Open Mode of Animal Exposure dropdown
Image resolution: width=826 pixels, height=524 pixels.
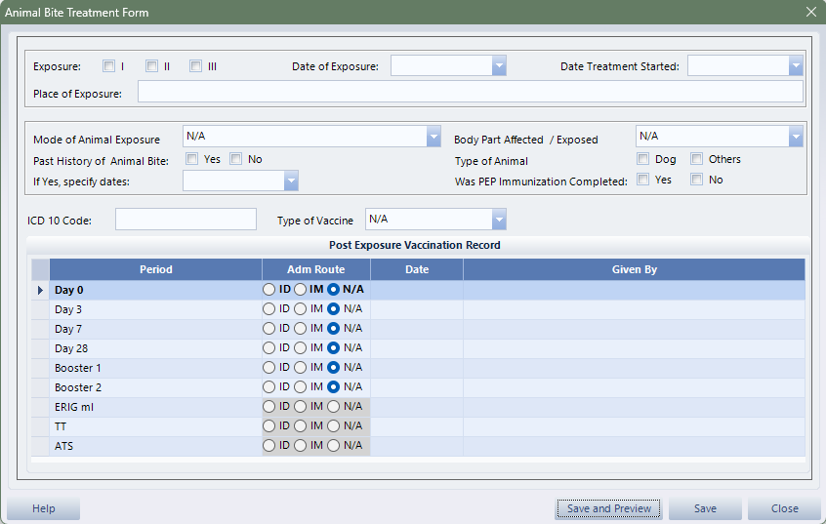pyautogui.click(x=434, y=137)
